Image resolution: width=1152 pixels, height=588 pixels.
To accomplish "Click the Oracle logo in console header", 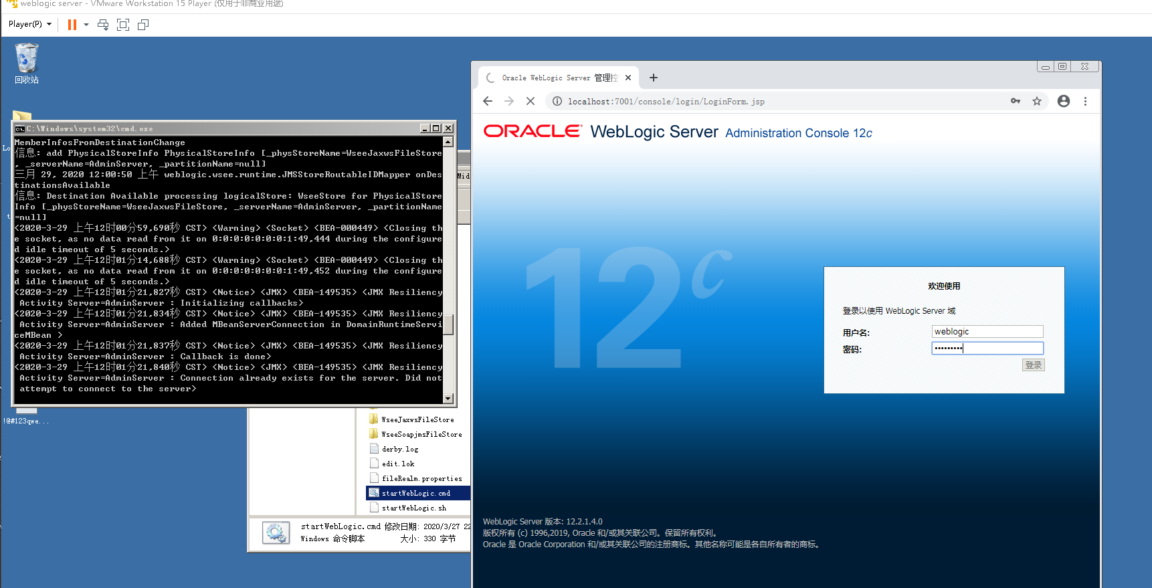I will click(533, 131).
